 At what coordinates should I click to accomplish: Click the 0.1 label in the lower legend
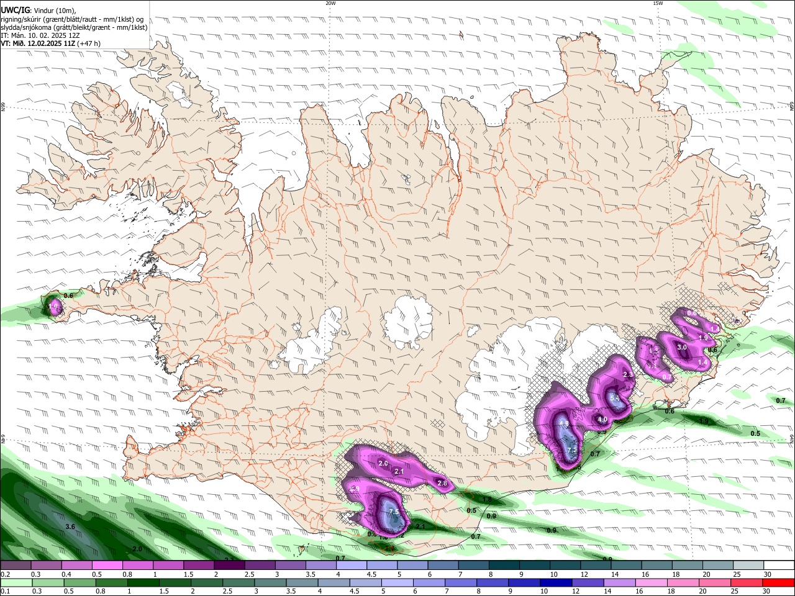[5, 592]
